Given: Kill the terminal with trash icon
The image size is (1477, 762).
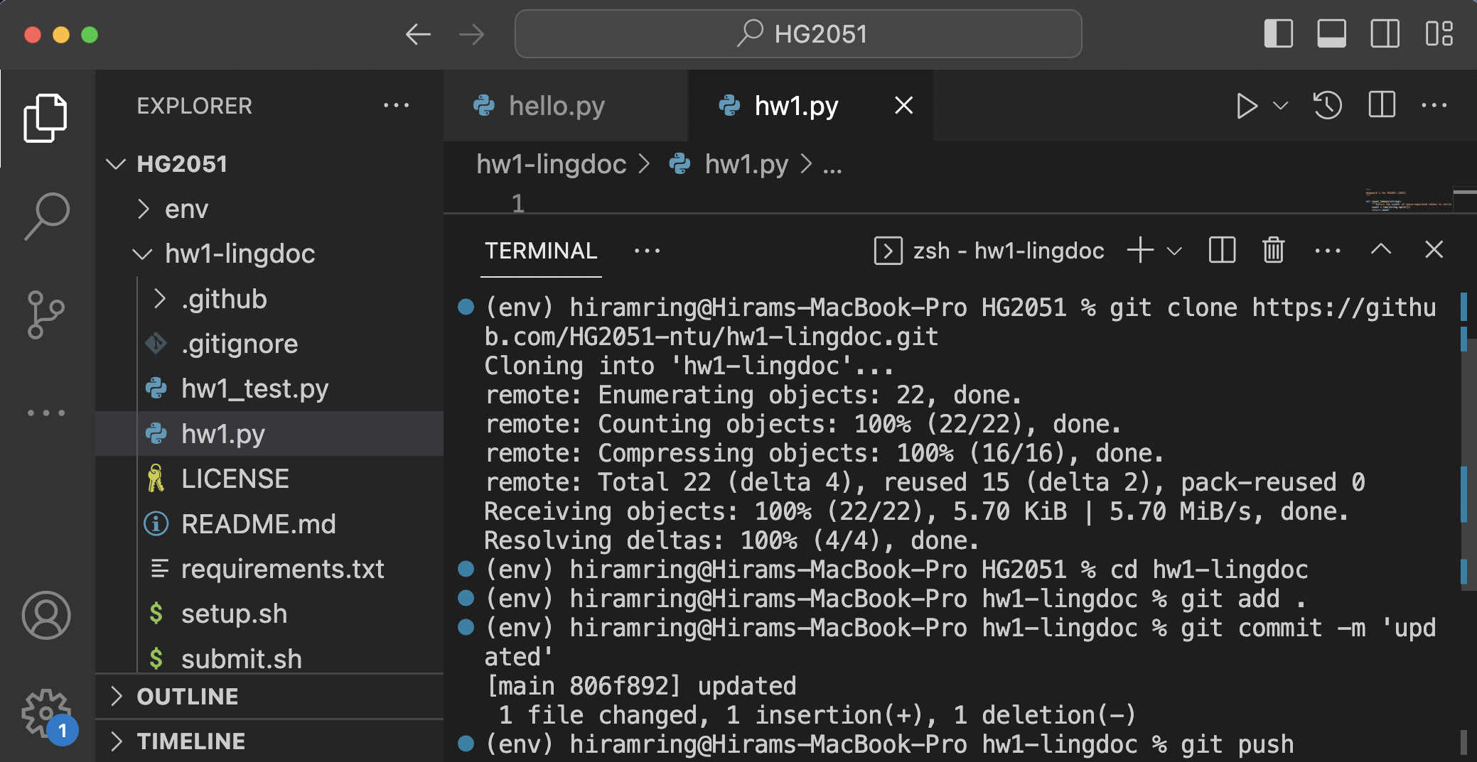Looking at the screenshot, I should pyautogui.click(x=1273, y=250).
